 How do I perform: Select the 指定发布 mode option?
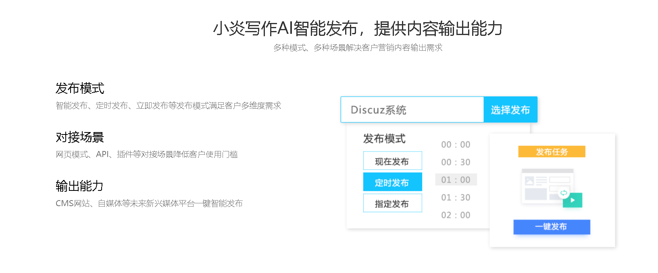[x=392, y=203]
